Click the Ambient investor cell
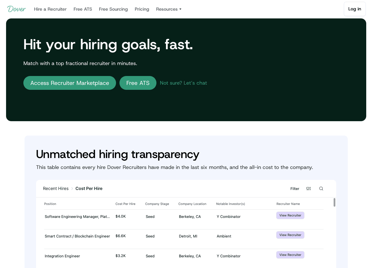Image resolution: width=372 pixels, height=268 pixels. coord(224,236)
